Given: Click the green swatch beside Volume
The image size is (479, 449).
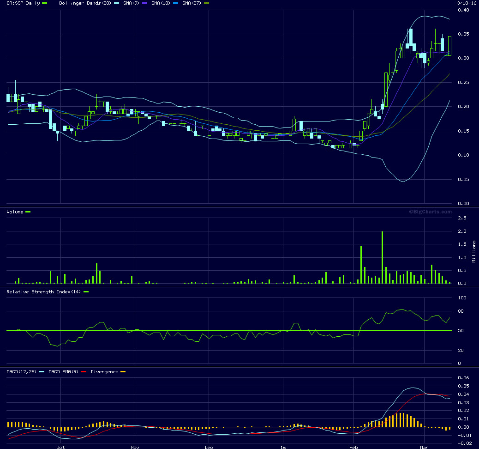Looking at the screenshot, I should [x=28, y=212].
